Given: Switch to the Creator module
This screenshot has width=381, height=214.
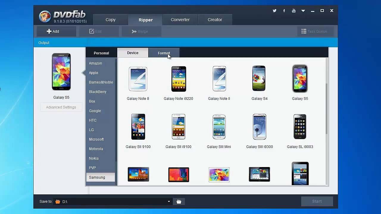Looking at the screenshot, I should click(215, 20).
